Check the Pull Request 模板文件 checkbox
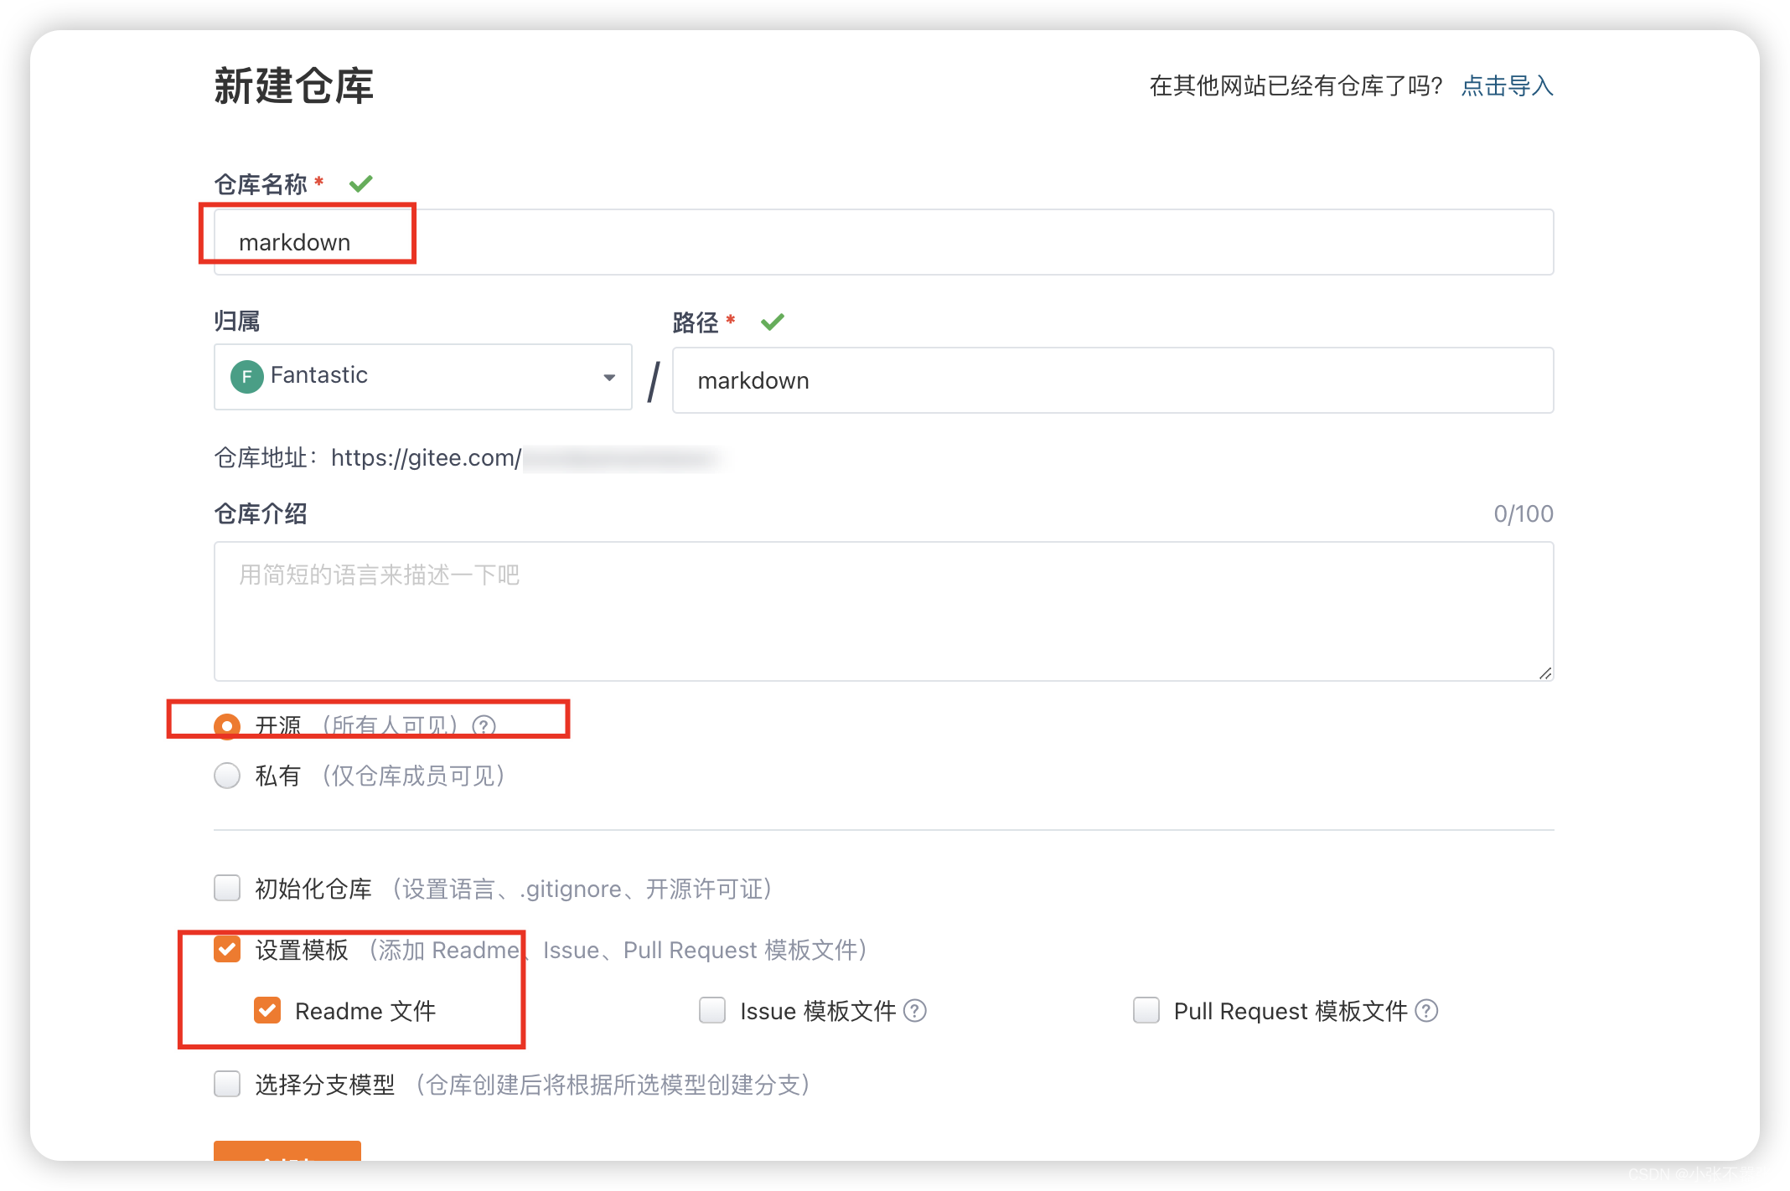The width and height of the screenshot is (1790, 1191). 1146,1011
